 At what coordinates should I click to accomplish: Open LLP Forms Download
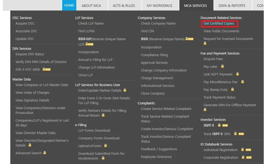coord(94,130)
